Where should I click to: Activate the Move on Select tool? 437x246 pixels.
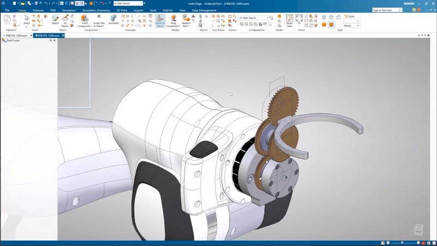[x=160, y=20]
